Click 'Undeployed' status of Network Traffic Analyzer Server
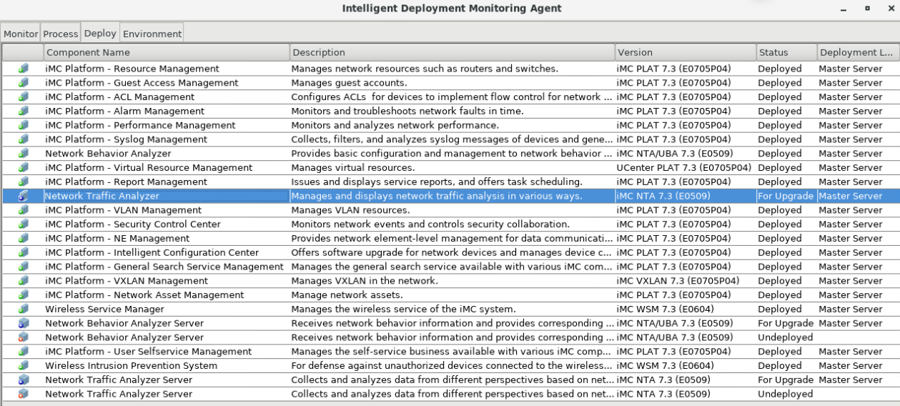Viewport: 900px width, 406px height. pyautogui.click(x=785, y=394)
